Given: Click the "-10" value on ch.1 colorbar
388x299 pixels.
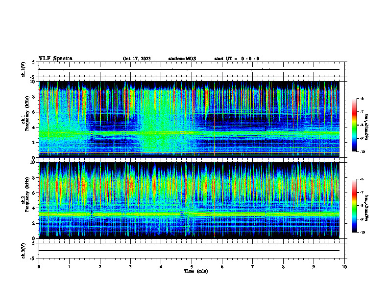Looking at the screenshot, I should pyautogui.click(x=363, y=152).
